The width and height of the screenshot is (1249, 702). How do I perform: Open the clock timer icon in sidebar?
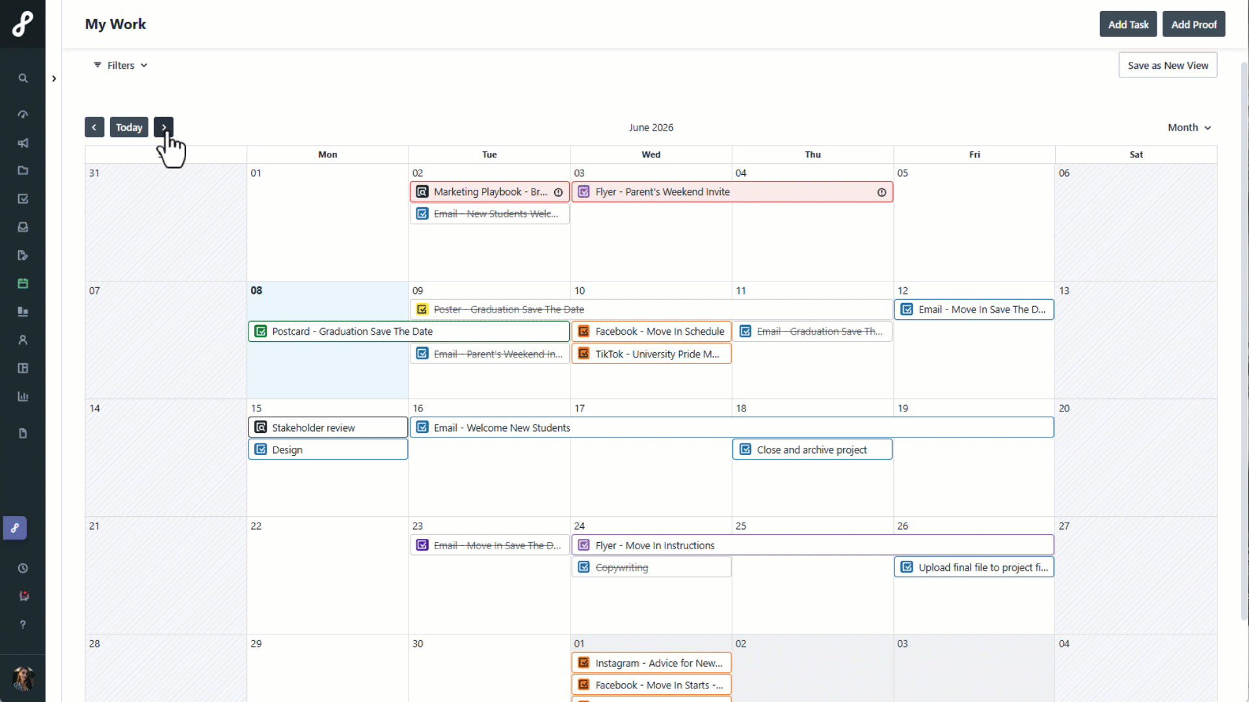coord(23,568)
